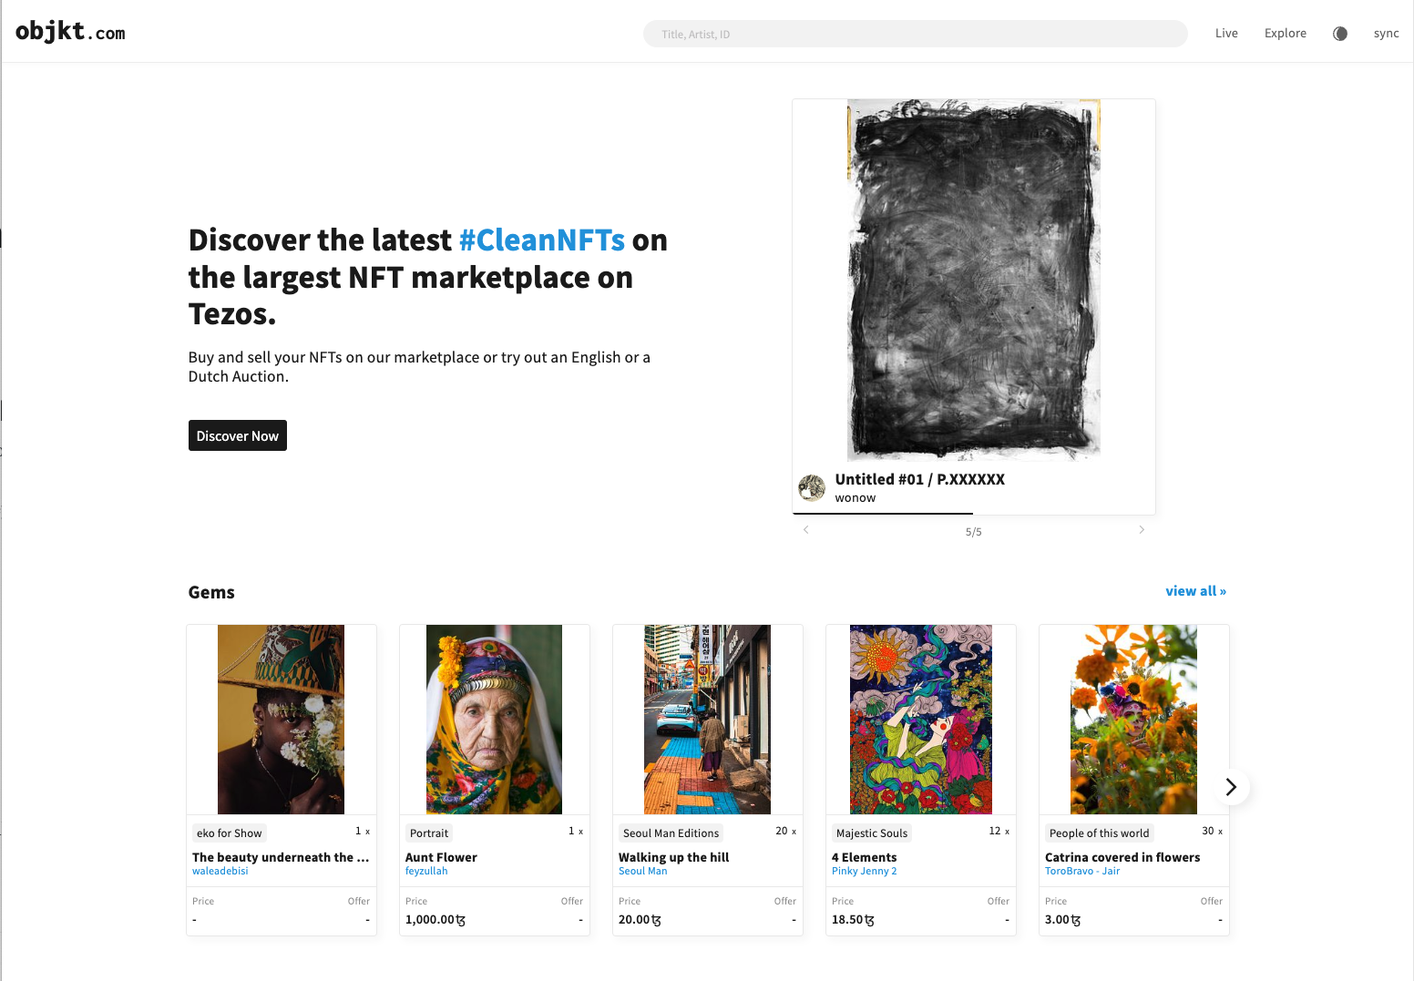Open the Live menu item
Viewport: 1414px width, 981px height.
tap(1226, 33)
